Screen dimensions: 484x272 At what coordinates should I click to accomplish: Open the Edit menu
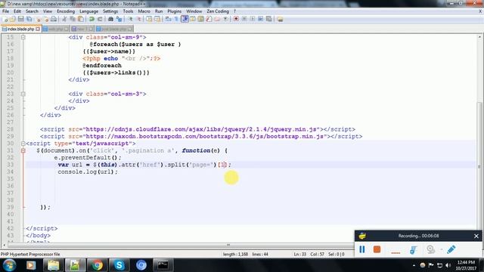pyautogui.click(x=17, y=11)
